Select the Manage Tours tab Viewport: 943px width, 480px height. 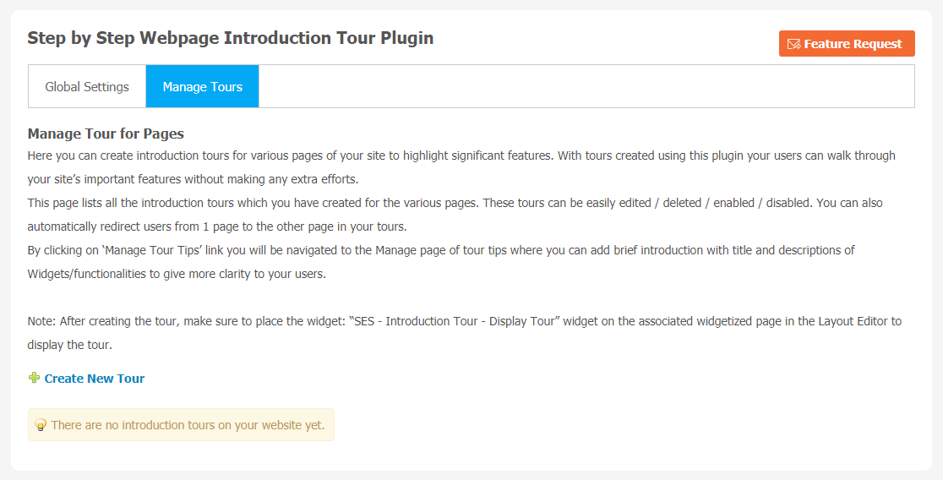point(202,86)
